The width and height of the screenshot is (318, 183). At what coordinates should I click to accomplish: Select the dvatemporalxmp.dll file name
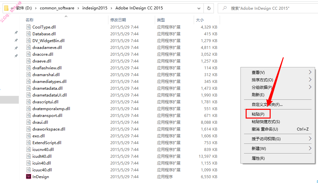click(x=51, y=109)
